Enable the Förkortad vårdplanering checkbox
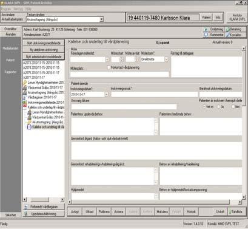 coord(109,67)
